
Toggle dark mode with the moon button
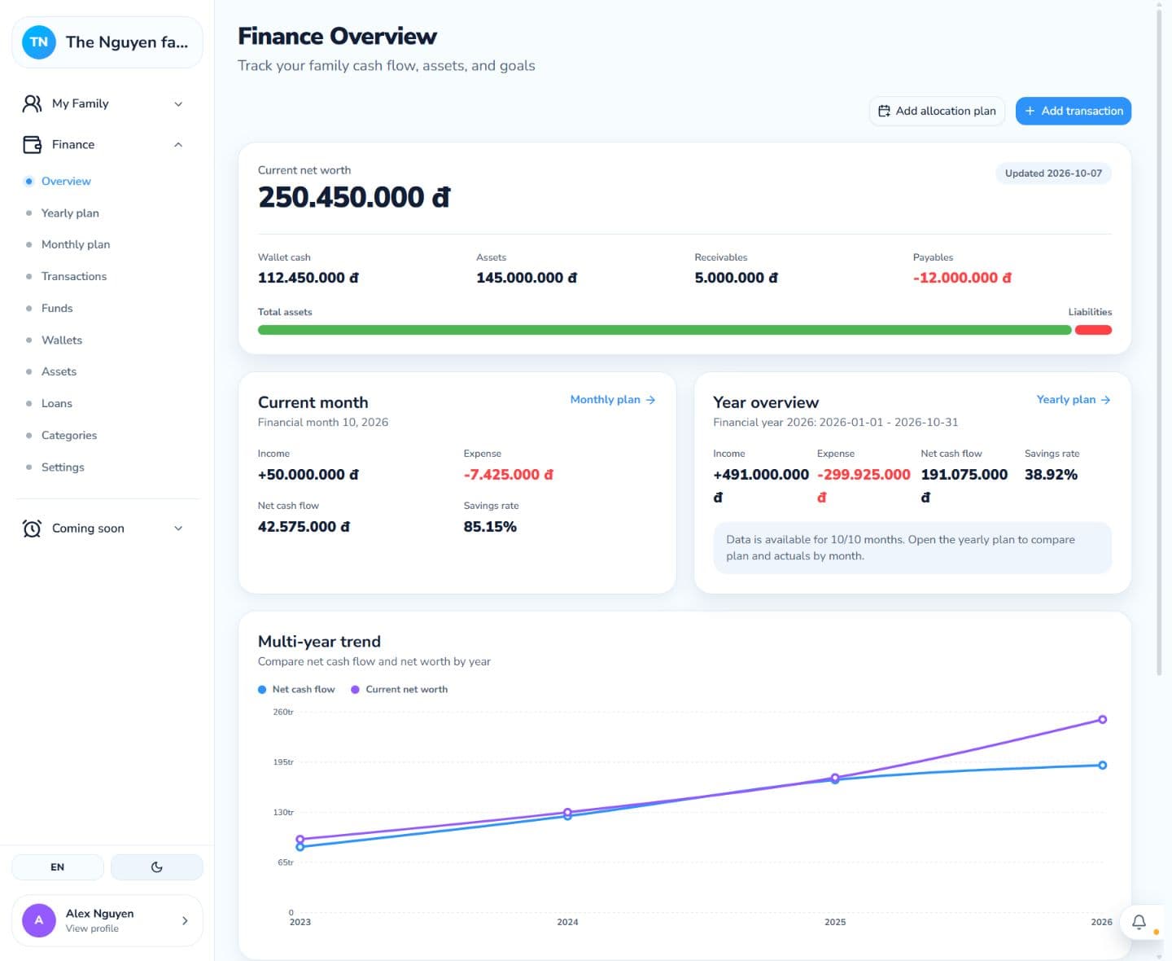157,867
